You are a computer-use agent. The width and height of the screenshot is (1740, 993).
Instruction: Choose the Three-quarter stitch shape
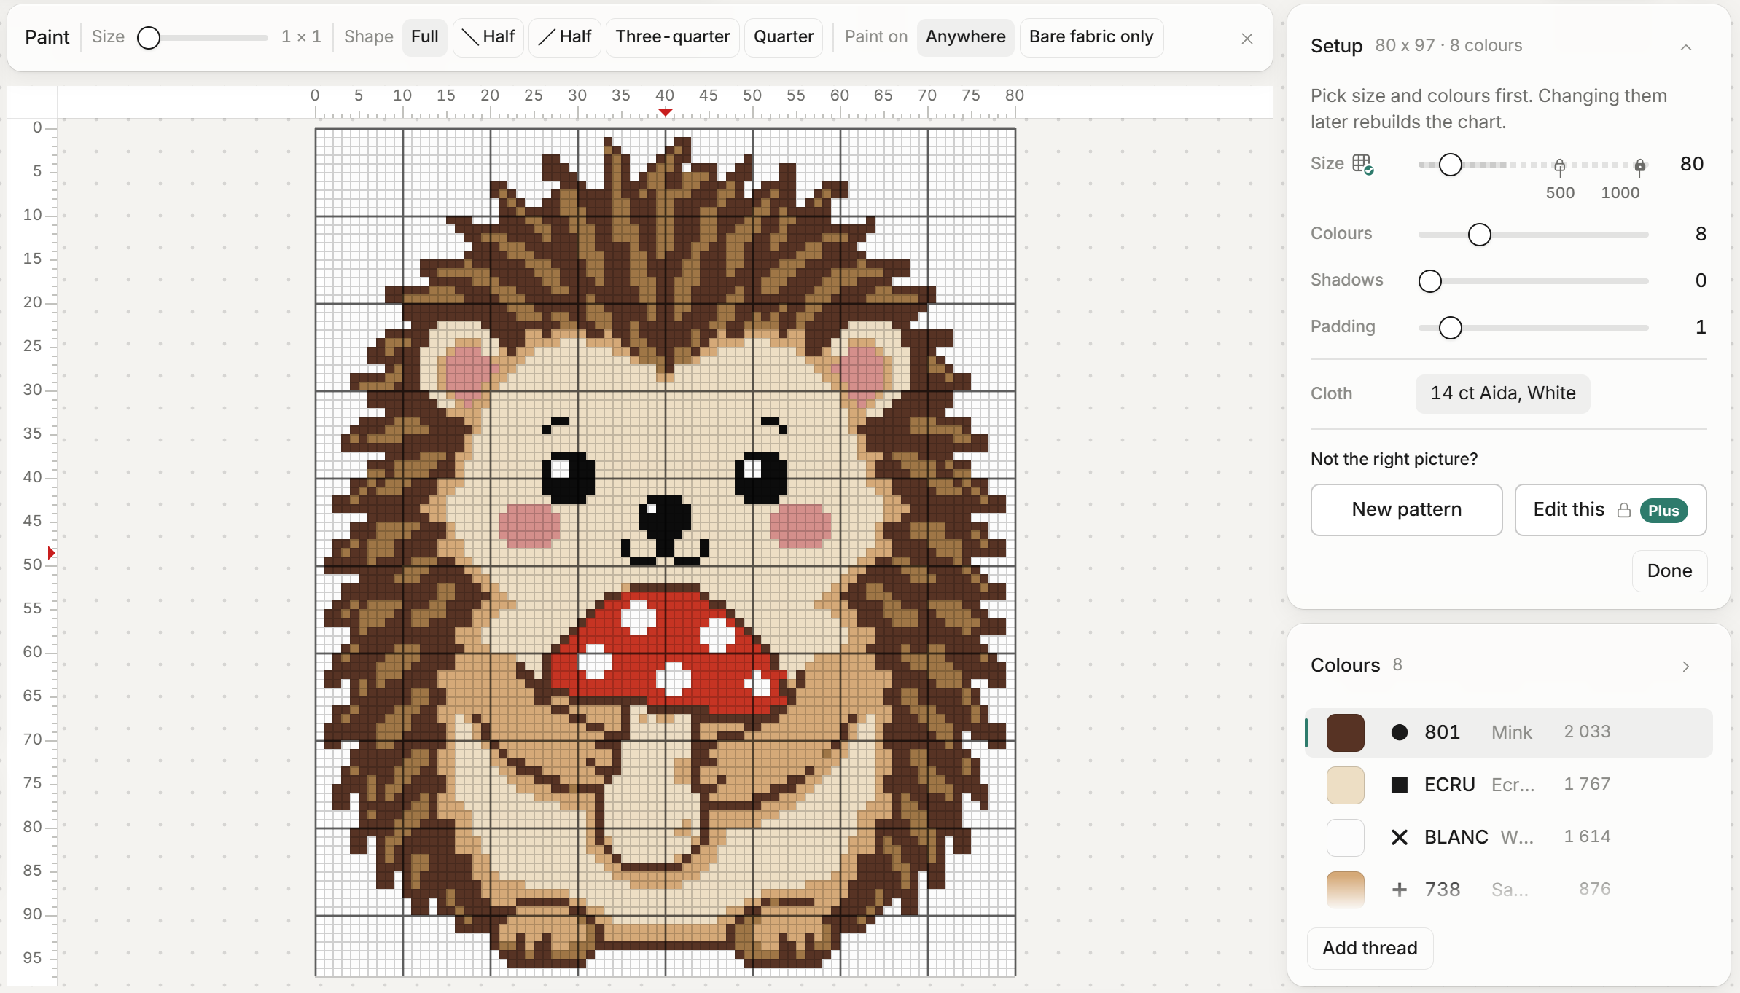(x=672, y=37)
